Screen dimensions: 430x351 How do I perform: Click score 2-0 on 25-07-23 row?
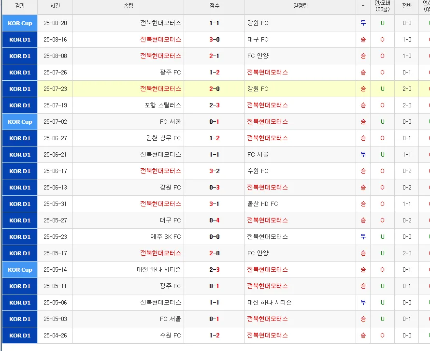215,89
